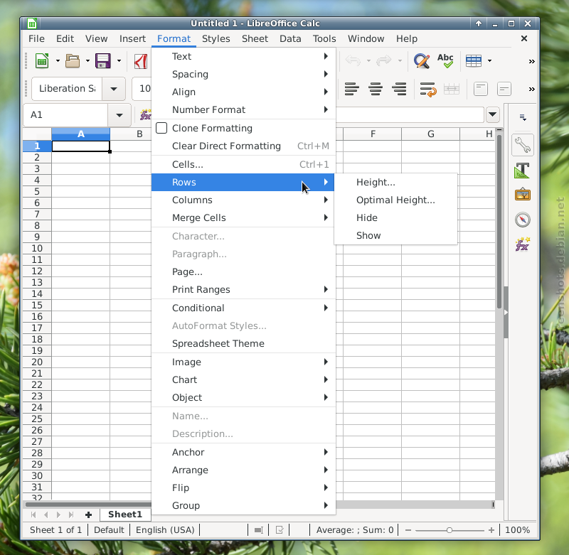
Task: Click the Export as PDF icon
Action: (x=141, y=61)
